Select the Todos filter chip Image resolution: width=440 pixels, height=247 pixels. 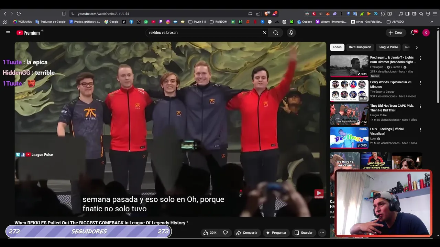[x=337, y=47]
